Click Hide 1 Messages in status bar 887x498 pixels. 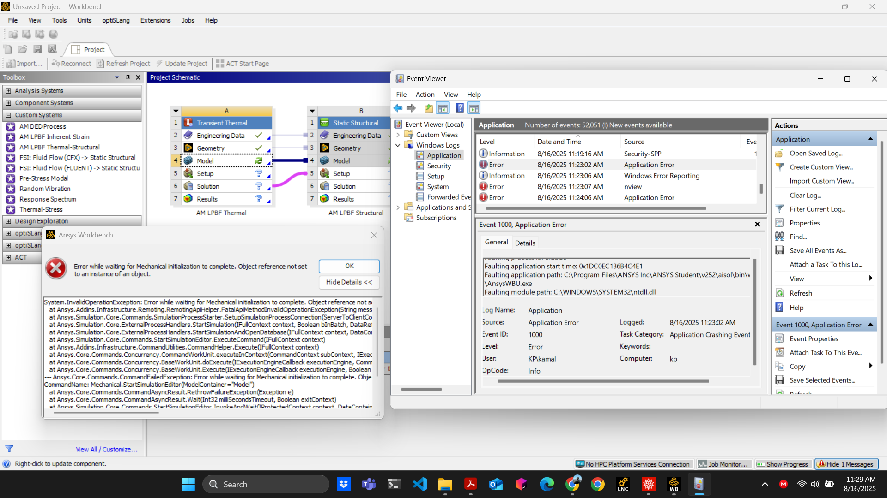(846, 464)
